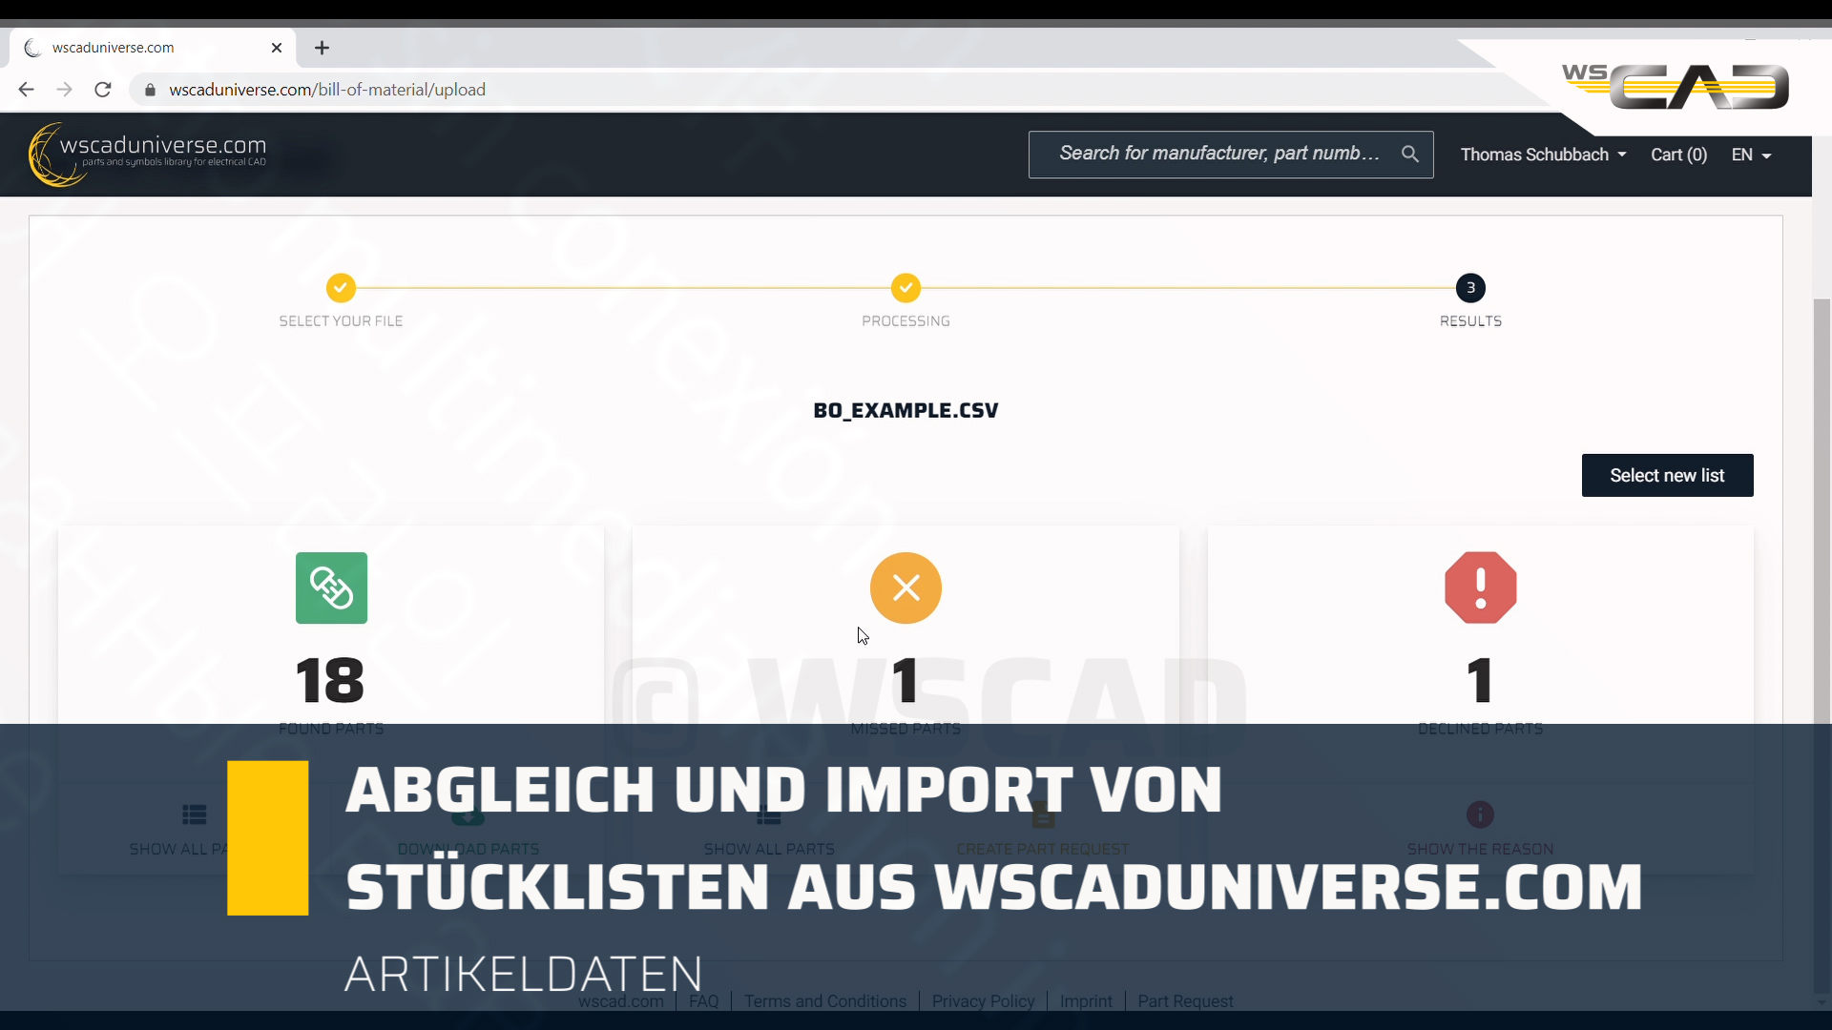
Task: Click the Results step marker numbered 3
Action: 1469,287
